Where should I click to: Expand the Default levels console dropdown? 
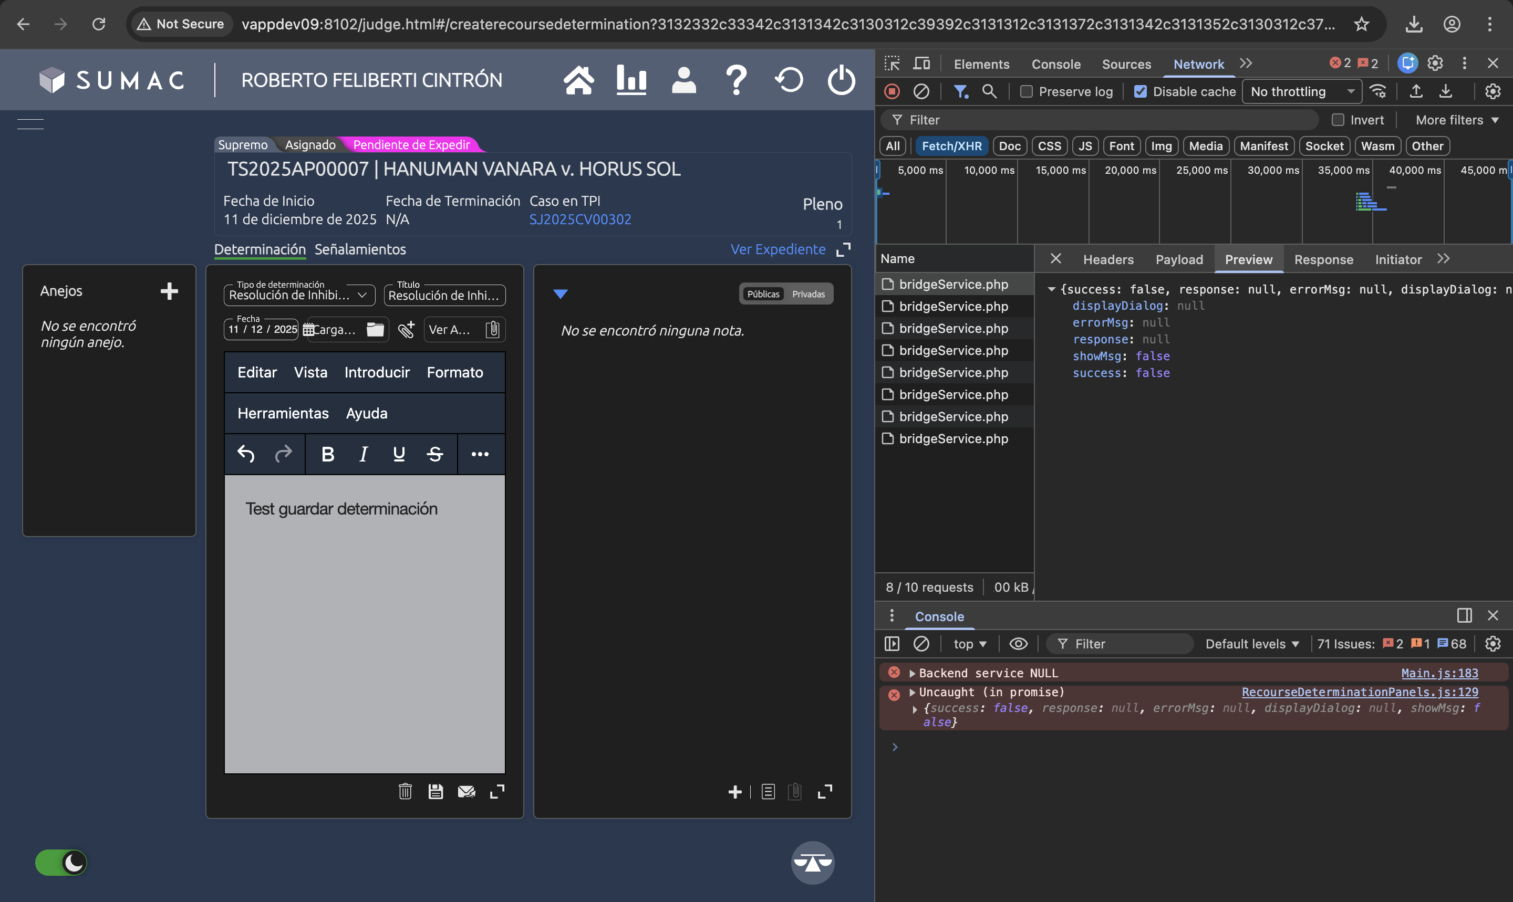[x=1252, y=644]
